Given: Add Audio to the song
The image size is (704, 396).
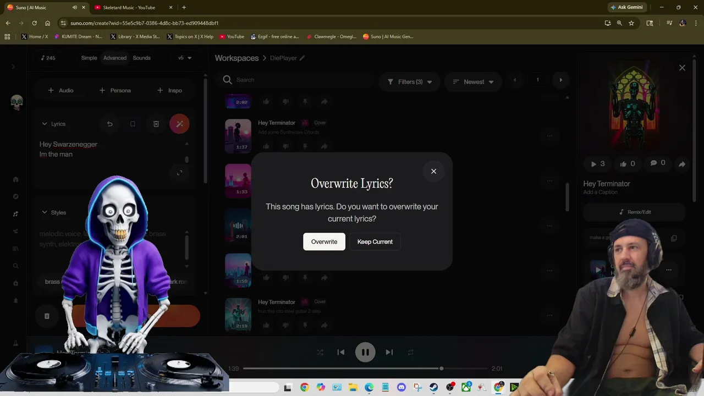Looking at the screenshot, I should 61,90.
